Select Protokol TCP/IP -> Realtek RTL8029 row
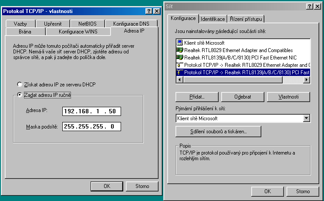 click(243, 65)
